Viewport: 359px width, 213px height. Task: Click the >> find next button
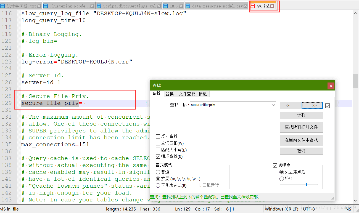coord(312,105)
